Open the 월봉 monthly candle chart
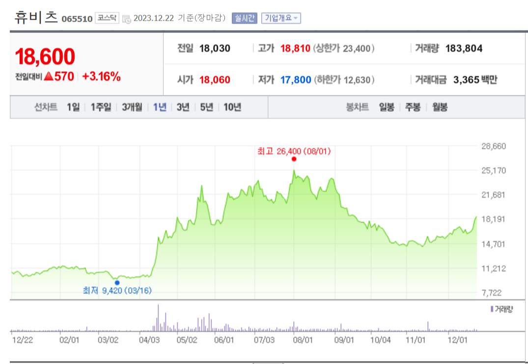528x364 pixels. tap(440, 107)
